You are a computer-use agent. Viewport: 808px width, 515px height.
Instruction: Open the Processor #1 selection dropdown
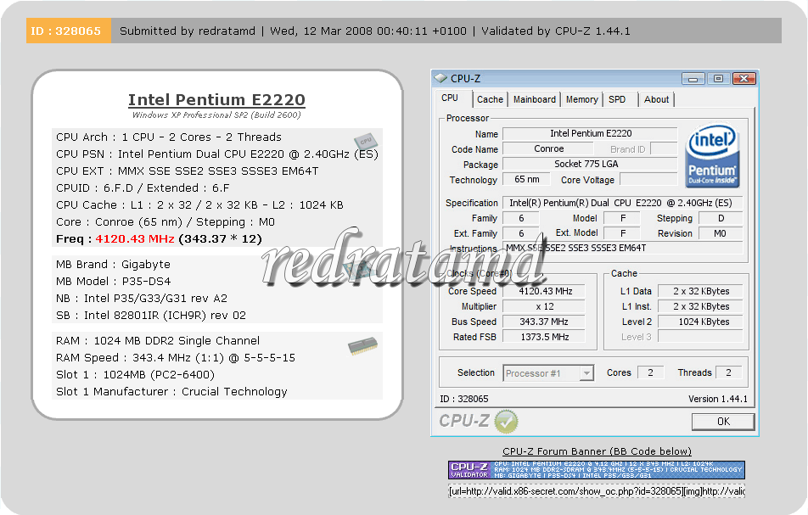586,372
